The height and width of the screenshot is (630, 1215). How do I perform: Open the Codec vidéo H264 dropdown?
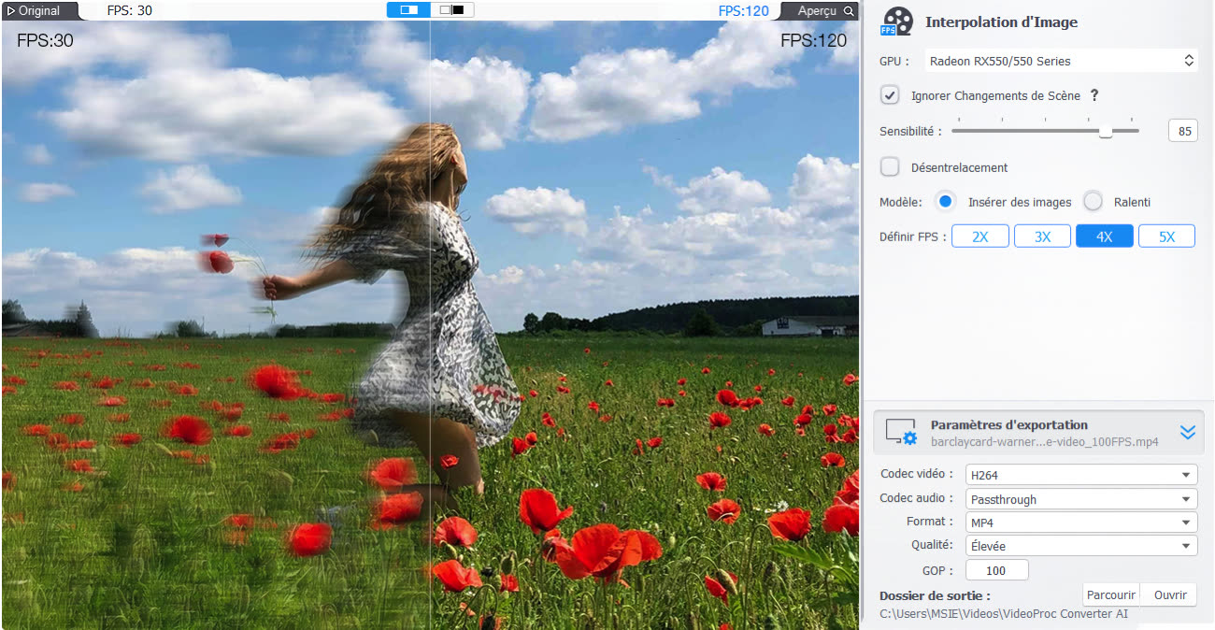[1080, 475]
